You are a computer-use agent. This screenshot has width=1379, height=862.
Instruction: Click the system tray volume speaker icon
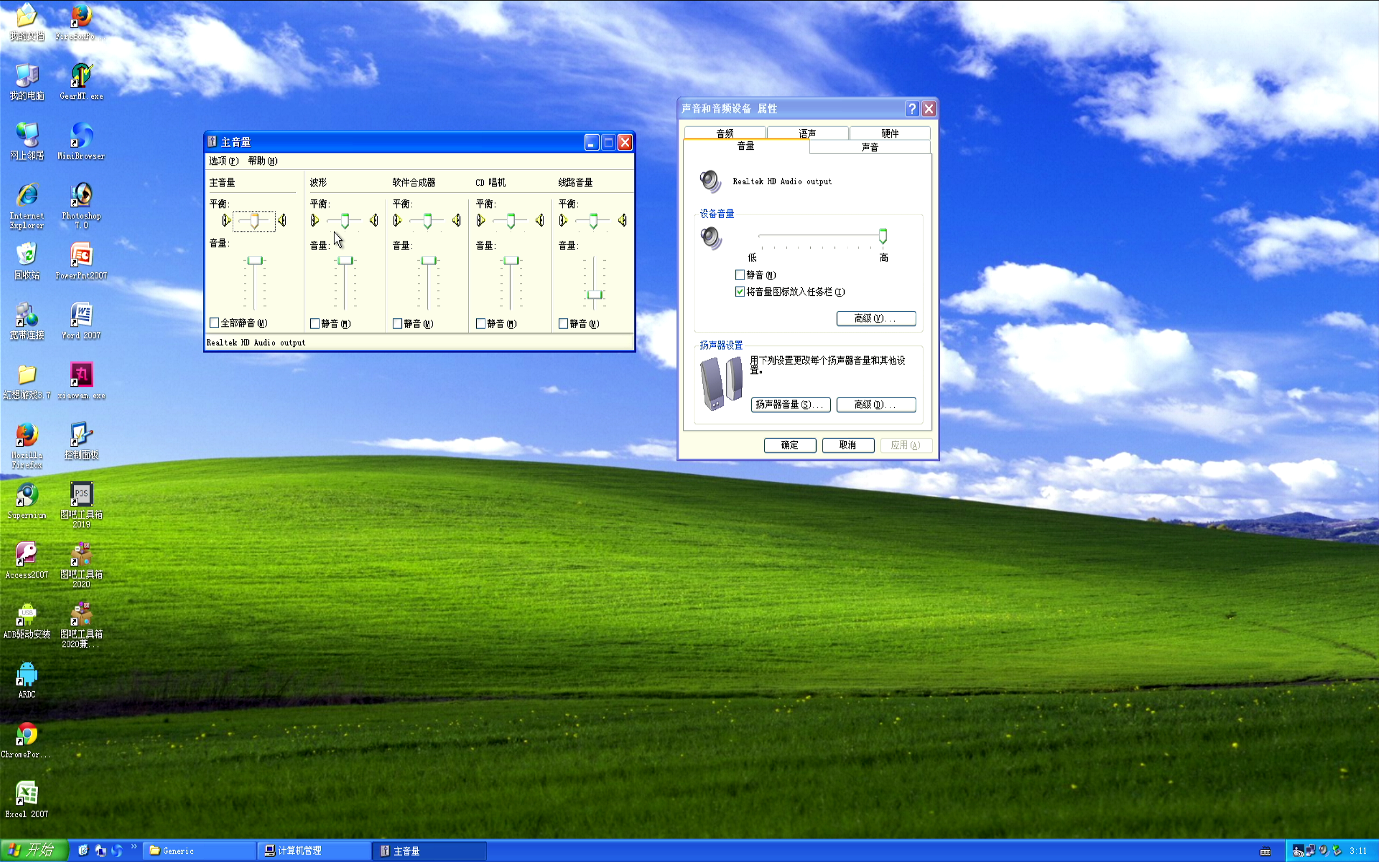point(1324,851)
